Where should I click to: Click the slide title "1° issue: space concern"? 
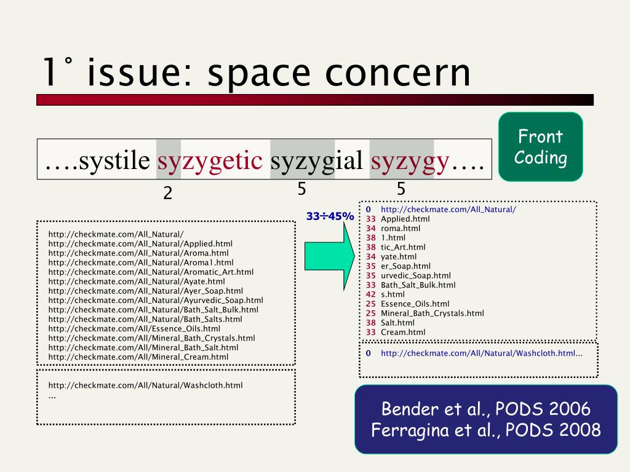point(257,73)
